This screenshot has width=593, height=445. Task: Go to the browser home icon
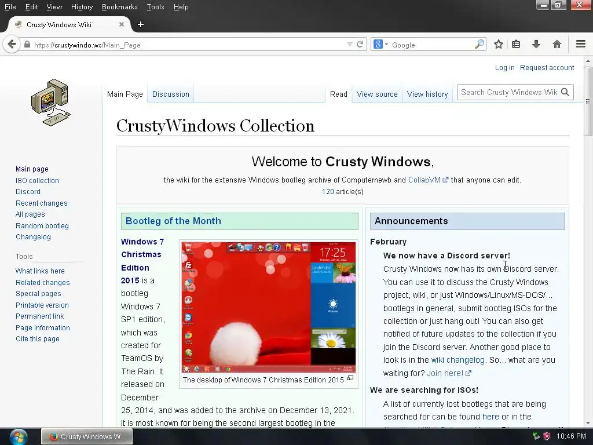coord(557,45)
